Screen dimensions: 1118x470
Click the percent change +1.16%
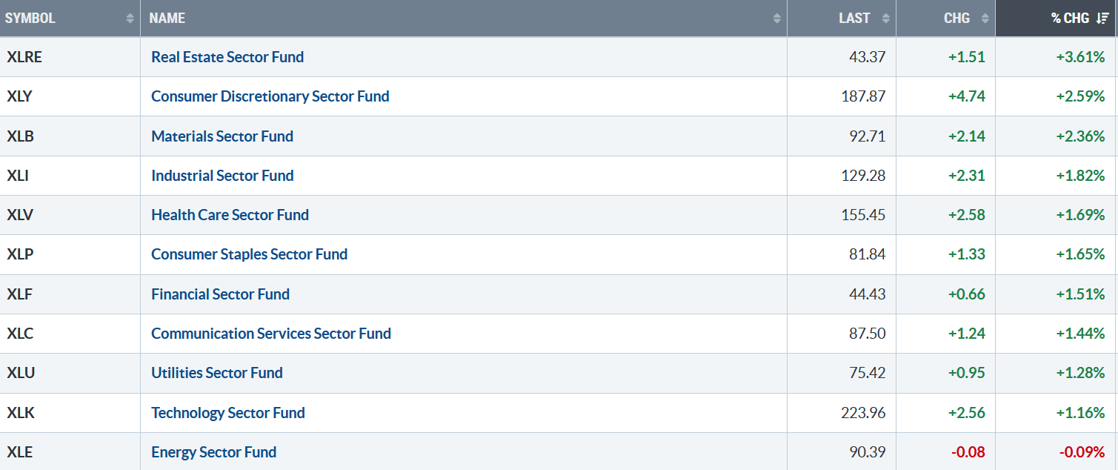[1080, 413]
